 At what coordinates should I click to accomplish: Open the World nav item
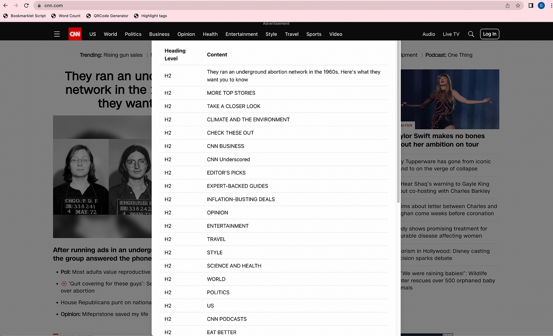pyautogui.click(x=111, y=34)
